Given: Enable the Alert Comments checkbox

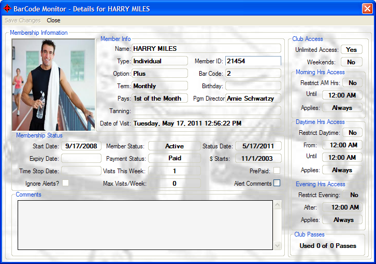Looking at the screenshot, I should [277, 183].
